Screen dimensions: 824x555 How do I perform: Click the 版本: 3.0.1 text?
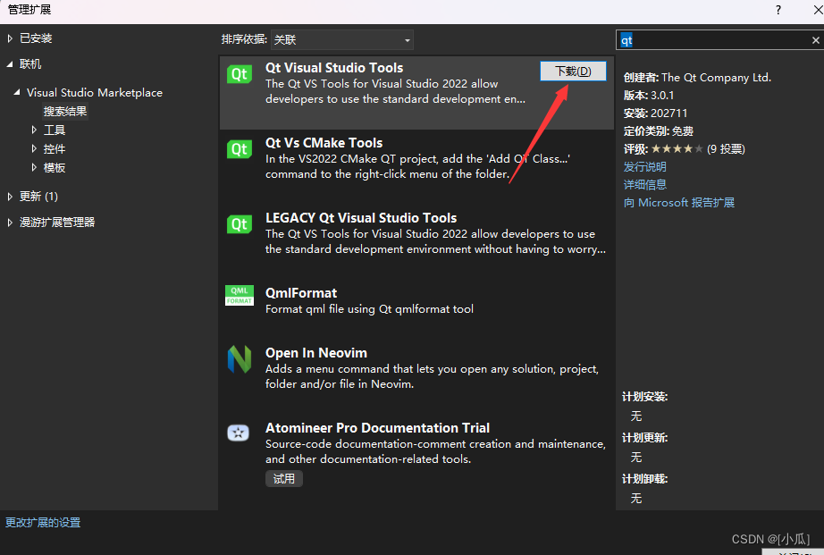coord(649,96)
